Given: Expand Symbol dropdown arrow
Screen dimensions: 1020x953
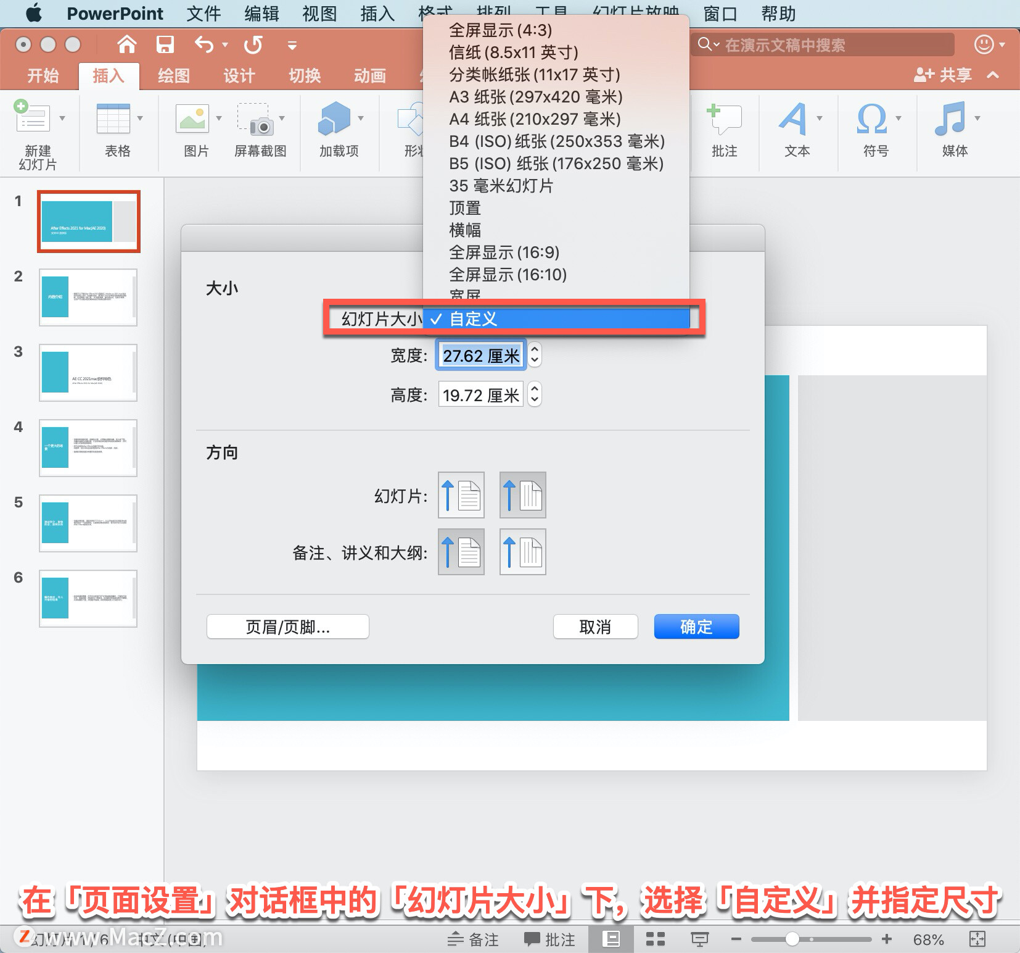Looking at the screenshot, I should [899, 118].
